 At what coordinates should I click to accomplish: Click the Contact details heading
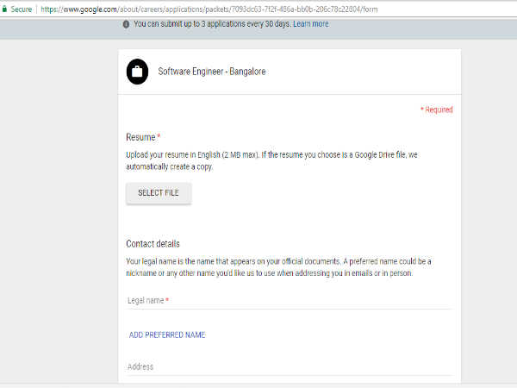(153, 244)
